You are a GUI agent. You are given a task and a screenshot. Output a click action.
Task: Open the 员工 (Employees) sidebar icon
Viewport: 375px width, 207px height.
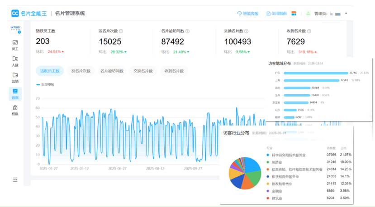[x=15, y=44]
